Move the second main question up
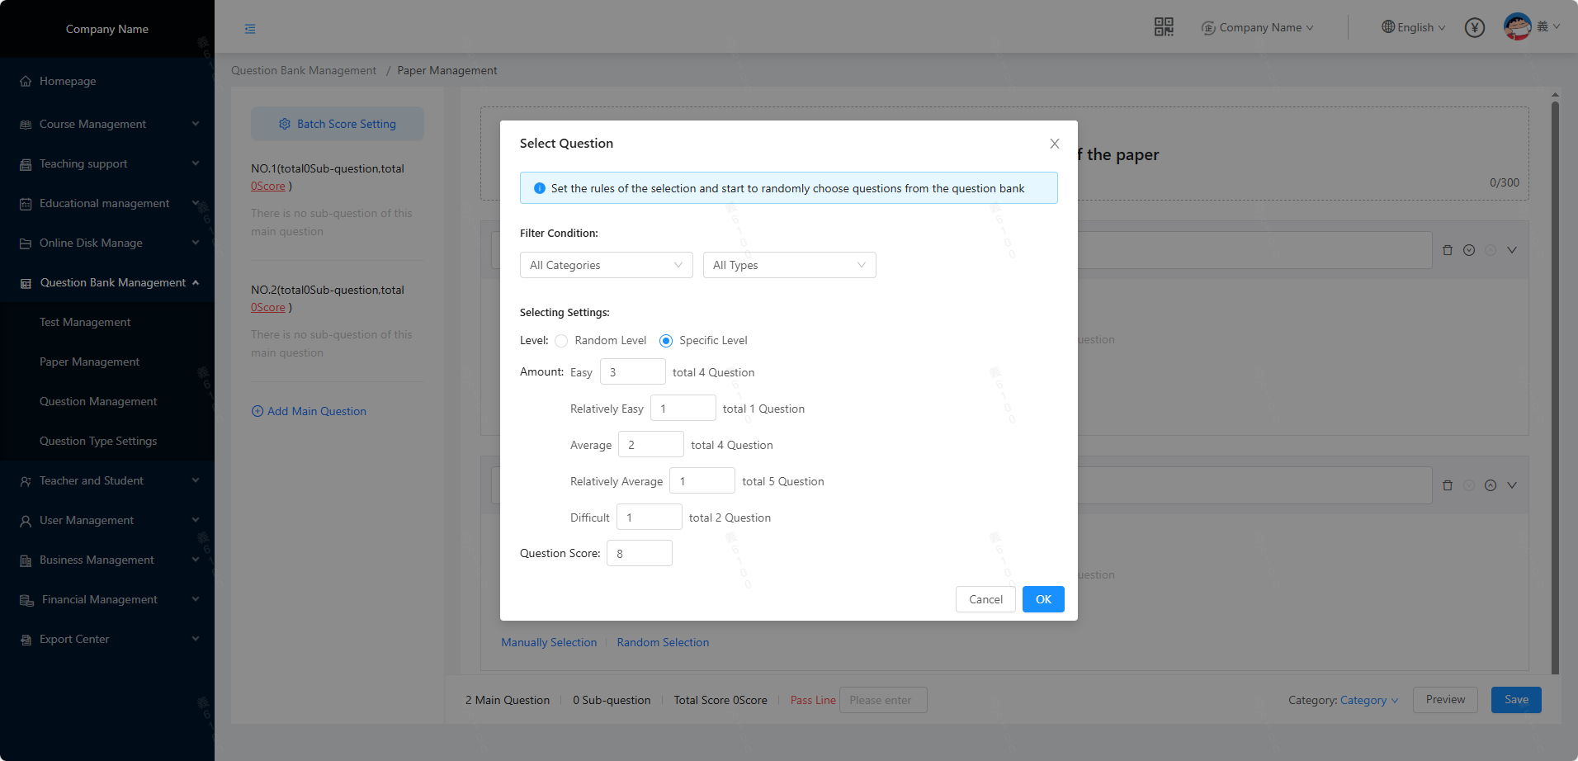 pos(1490,485)
